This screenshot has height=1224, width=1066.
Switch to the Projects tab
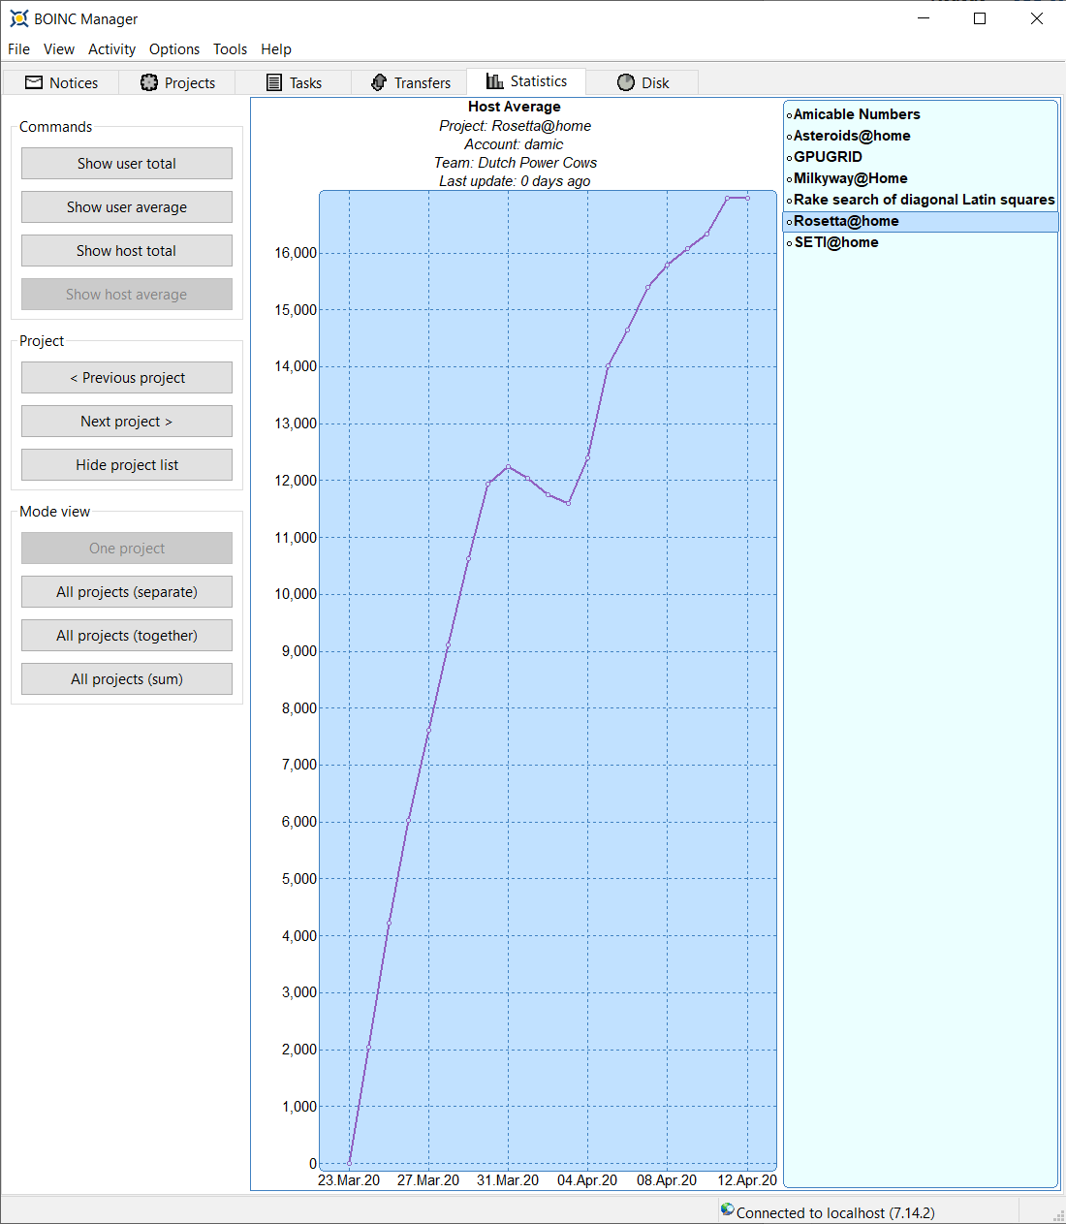pyautogui.click(x=177, y=82)
